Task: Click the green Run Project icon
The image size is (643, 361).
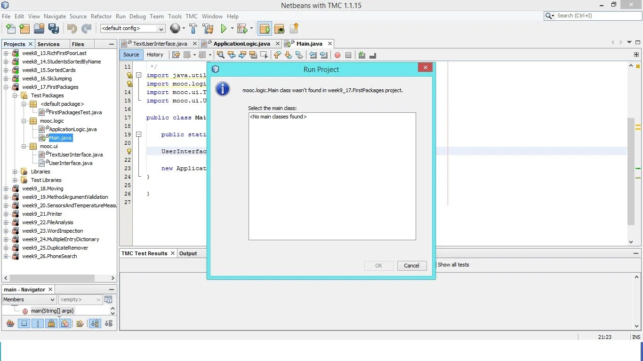Action: coord(224,29)
